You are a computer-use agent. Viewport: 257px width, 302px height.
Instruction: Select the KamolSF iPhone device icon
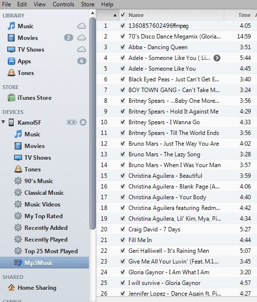pyautogui.click(x=11, y=122)
